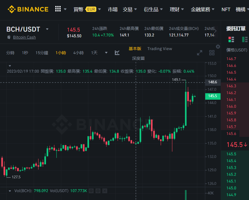Viewport: 249px width, 200px height.
Task: Select the 15分鐘 chart interval
Action: pyautogui.click(x=42, y=53)
